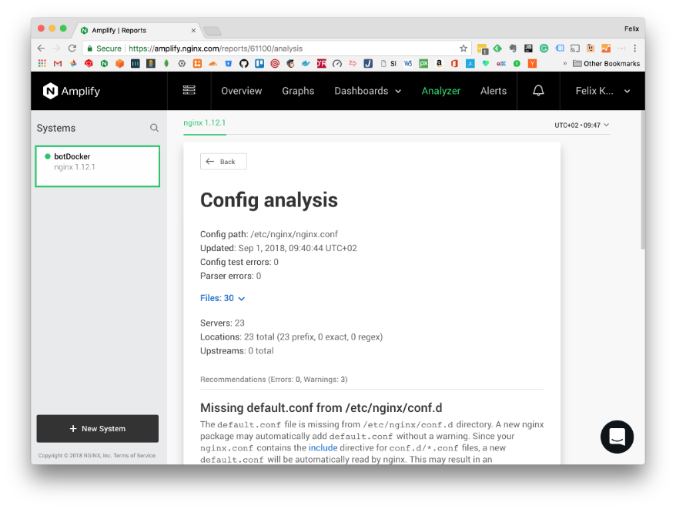Open the Dashboards dropdown menu

(x=367, y=91)
